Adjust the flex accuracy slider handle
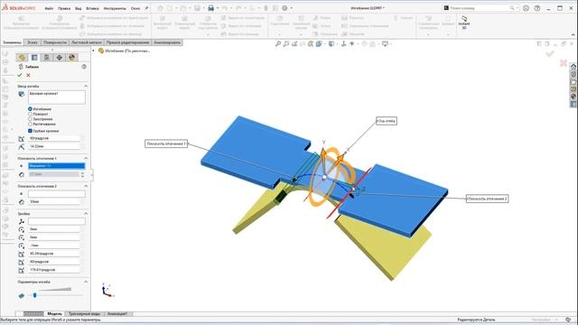Viewport: 578px width, 325px height. (34, 295)
